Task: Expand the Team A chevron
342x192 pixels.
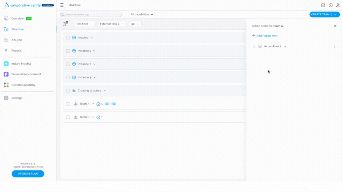Action: click(93, 104)
